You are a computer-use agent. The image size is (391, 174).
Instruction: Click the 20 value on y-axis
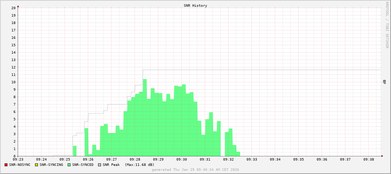[x=13, y=8]
